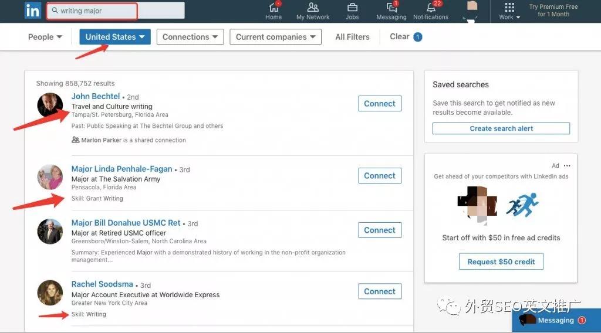Connect with Major Bill Donahue
Viewport: 601px width, 333px height.
[x=380, y=230]
